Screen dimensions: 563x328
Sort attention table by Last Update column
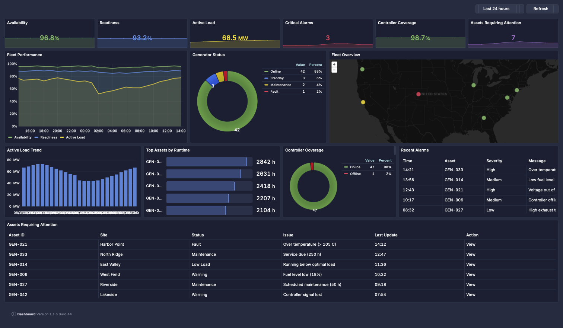click(386, 235)
